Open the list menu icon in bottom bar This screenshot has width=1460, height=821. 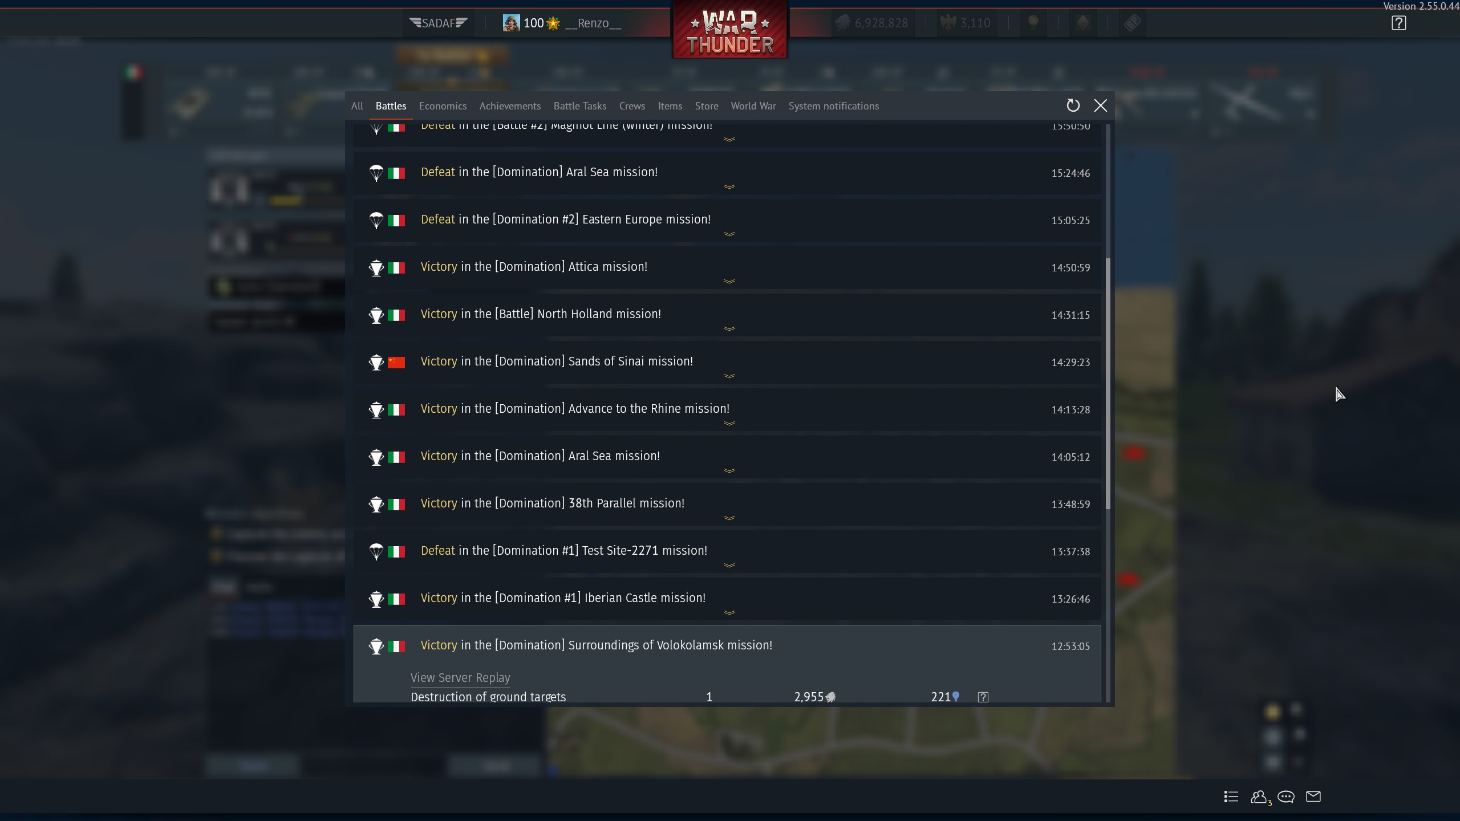1231,796
